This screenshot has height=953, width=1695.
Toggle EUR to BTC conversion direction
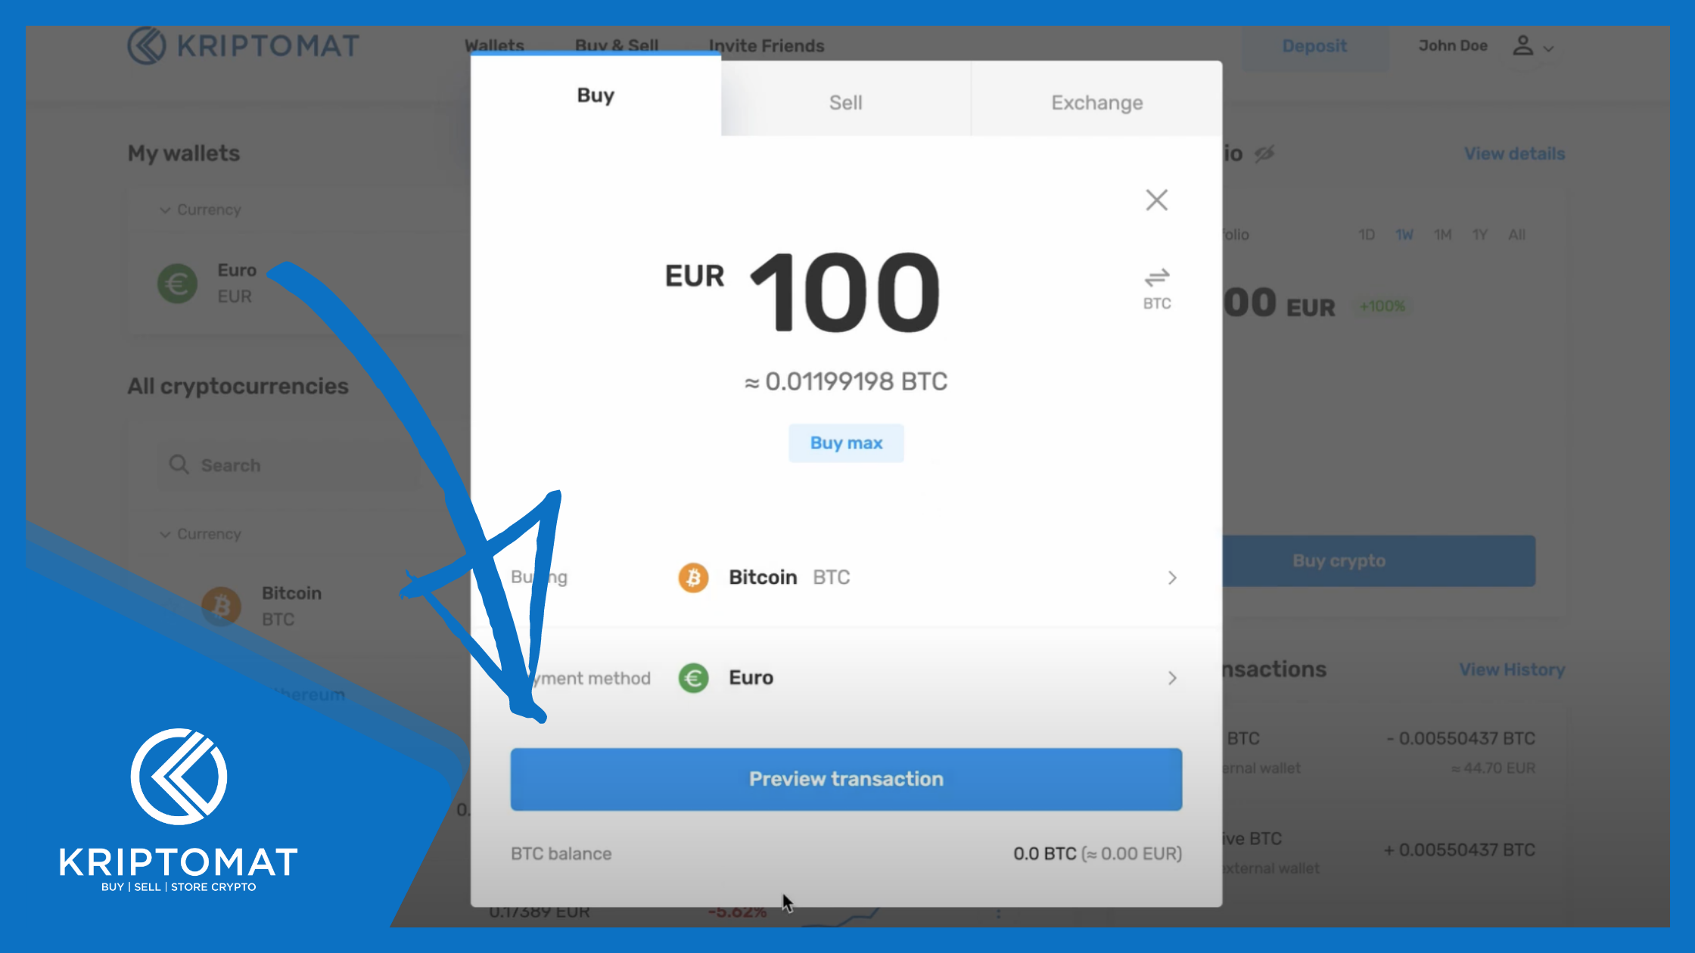(1157, 287)
